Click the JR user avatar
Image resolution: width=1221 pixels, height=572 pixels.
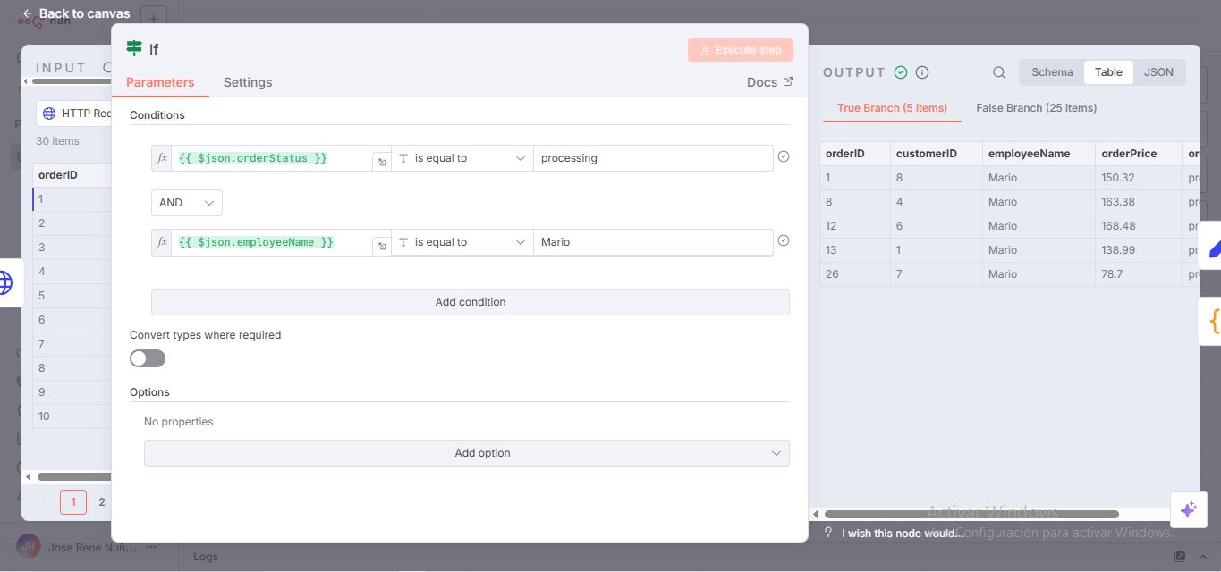(x=29, y=546)
